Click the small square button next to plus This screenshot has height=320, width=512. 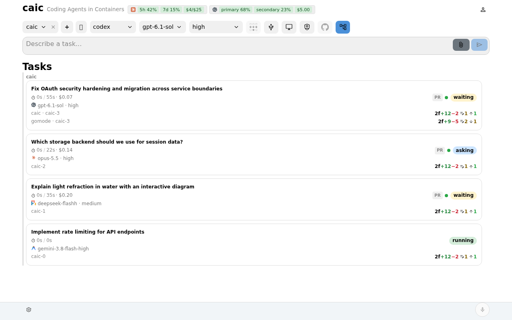81,27
